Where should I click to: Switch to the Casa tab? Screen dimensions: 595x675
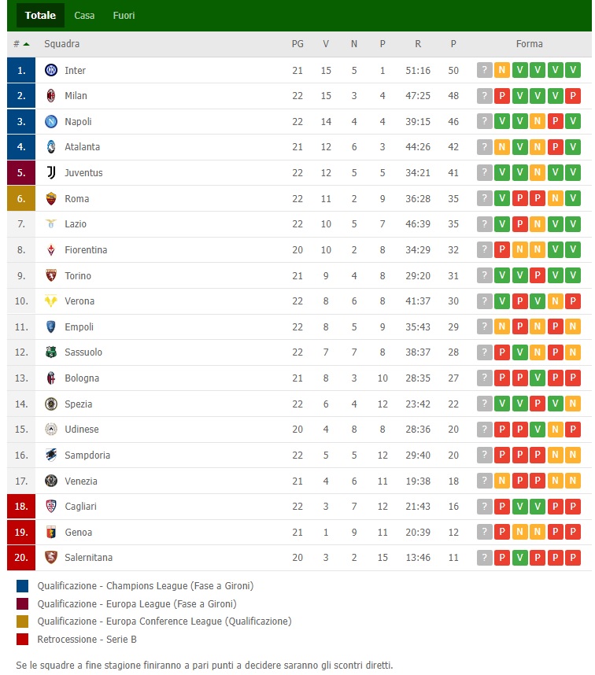click(x=84, y=15)
